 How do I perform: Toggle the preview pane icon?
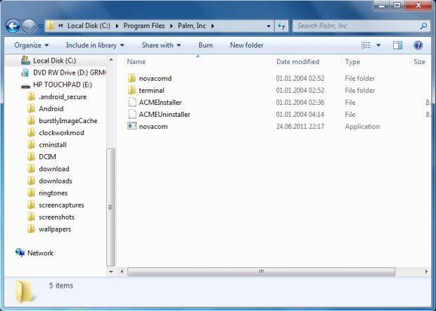tap(397, 45)
